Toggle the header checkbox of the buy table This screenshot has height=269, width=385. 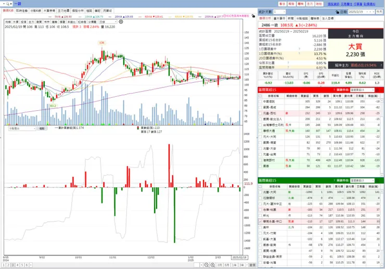click(260, 96)
